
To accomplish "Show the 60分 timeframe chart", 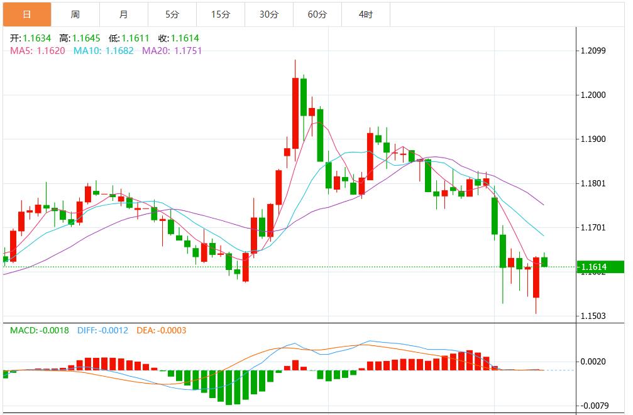I will [x=317, y=14].
